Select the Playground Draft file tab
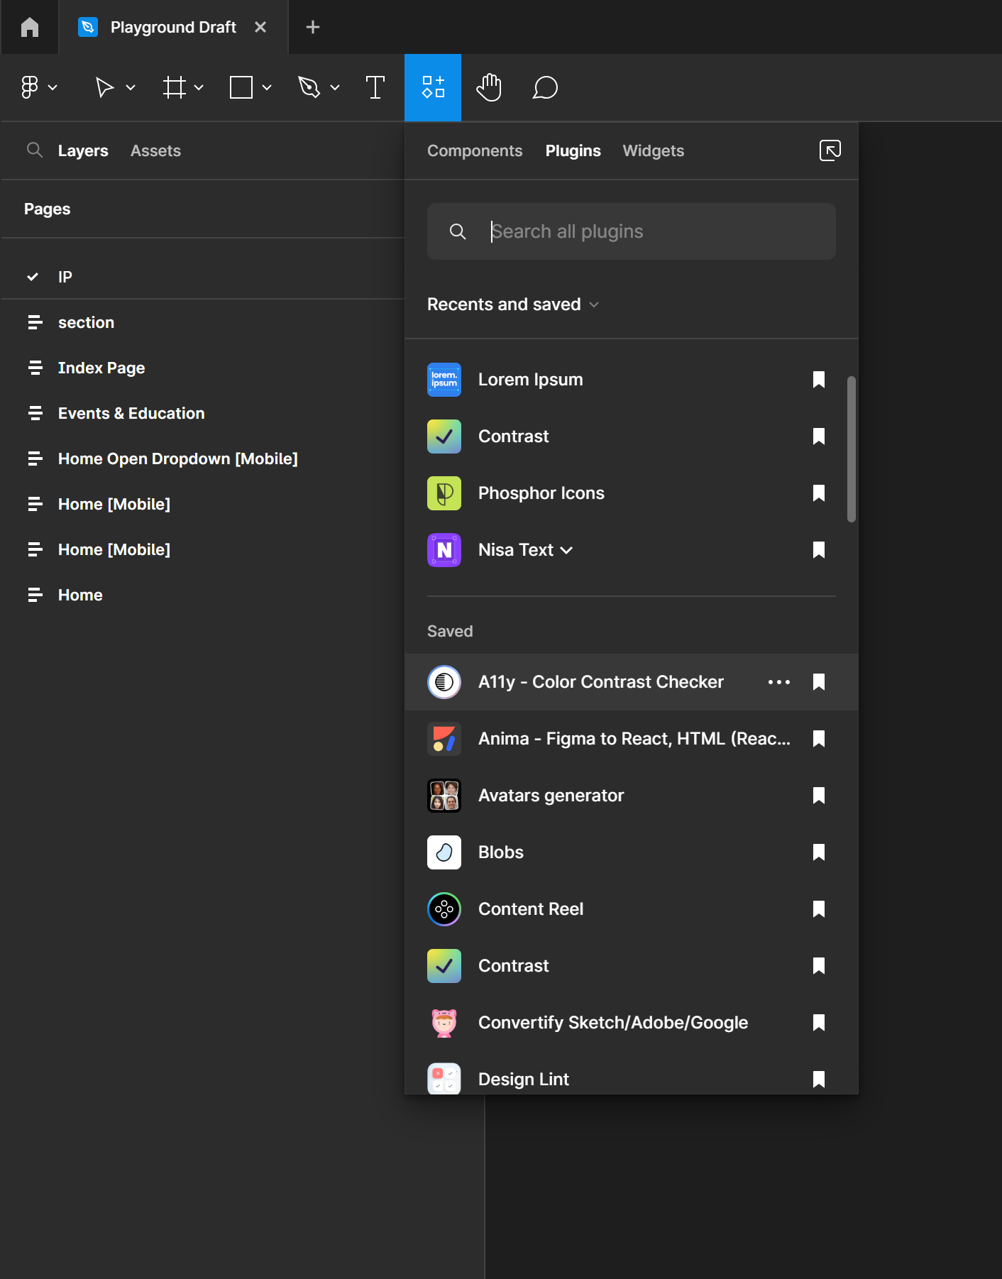Image resolution: width=1002 pixels, height=1279 pixels. point(173,27)
